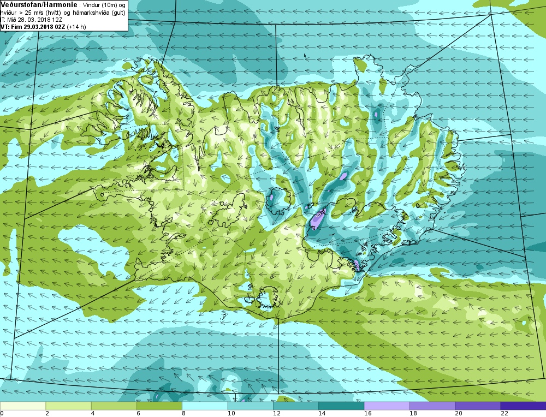Click the 'VT: Fim 29.03.2018 02Z (+14 h)' line
The height and width of the screenshot is (417, 546).
(43, 26)
